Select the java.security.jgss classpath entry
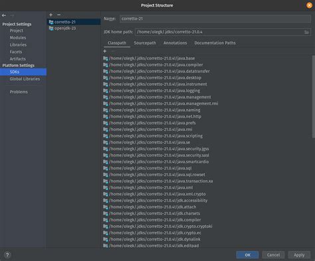The height and width of the screenshot is (261, 315). (x=156, y=149)
